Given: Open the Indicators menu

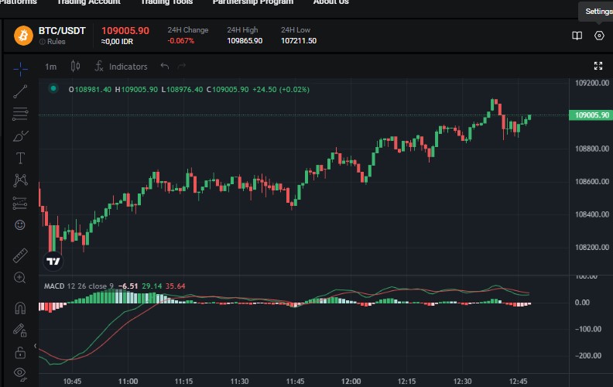Looking at the screenshot, I should coord(121,67).
